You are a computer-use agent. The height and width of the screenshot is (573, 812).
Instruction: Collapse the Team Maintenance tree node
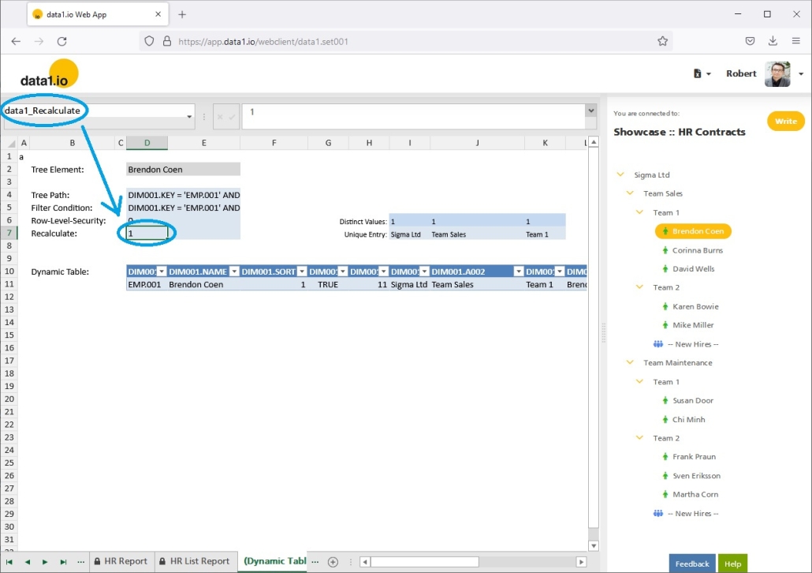(x=630, y=362)
